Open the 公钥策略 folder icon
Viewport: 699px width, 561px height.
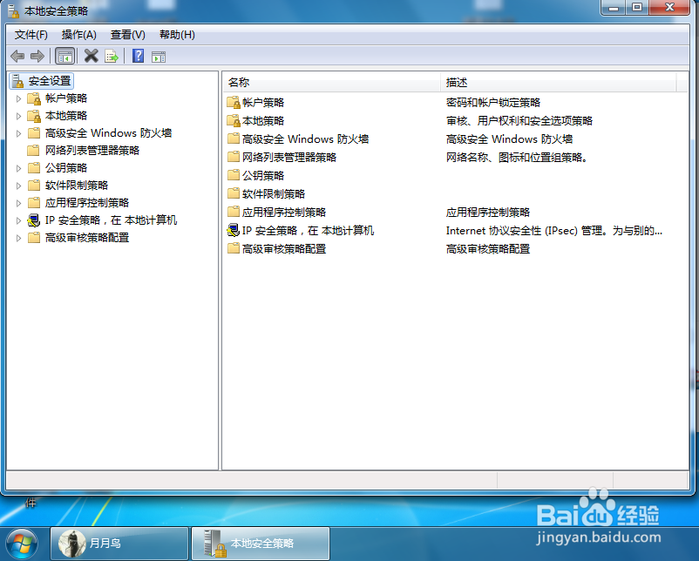[x=233, y=175]
